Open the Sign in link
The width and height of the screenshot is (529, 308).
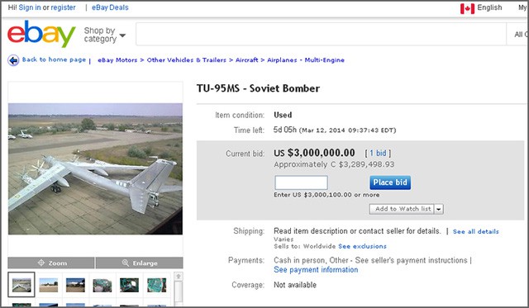click(30, 7)
